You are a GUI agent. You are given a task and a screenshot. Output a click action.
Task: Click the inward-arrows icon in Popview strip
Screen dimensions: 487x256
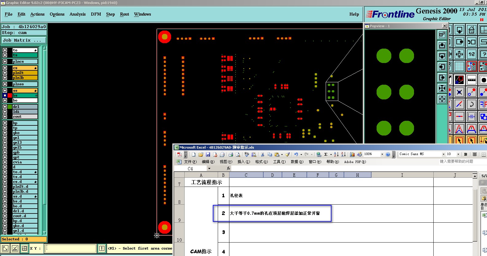pos(442,88)
